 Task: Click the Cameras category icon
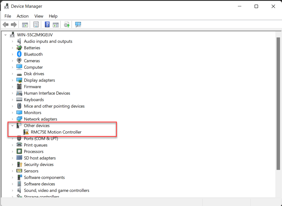(19, 61)
